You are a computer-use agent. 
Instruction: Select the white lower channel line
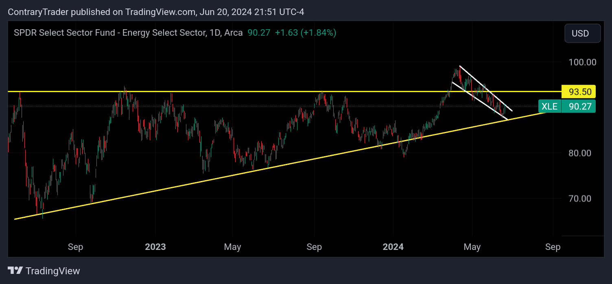click(480, 101)
